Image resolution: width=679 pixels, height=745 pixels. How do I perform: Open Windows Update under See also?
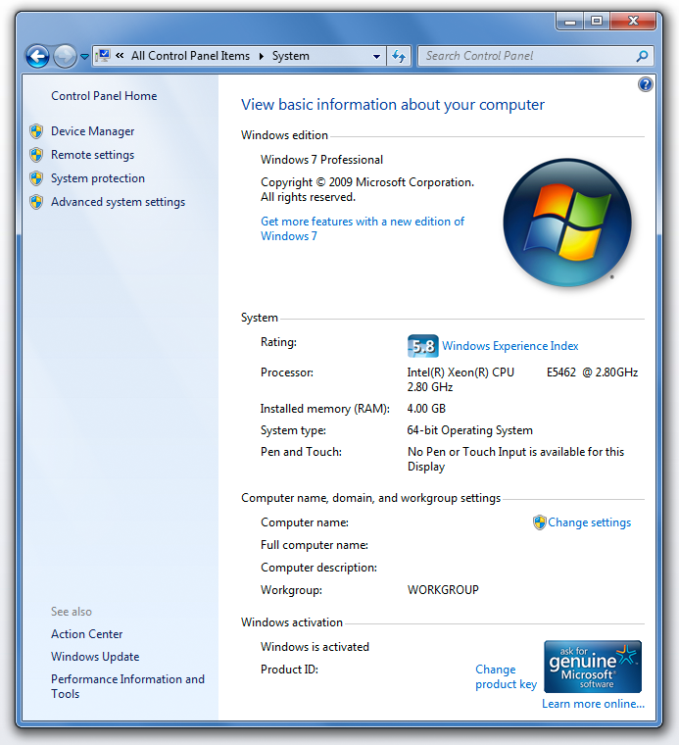(95, 657)
